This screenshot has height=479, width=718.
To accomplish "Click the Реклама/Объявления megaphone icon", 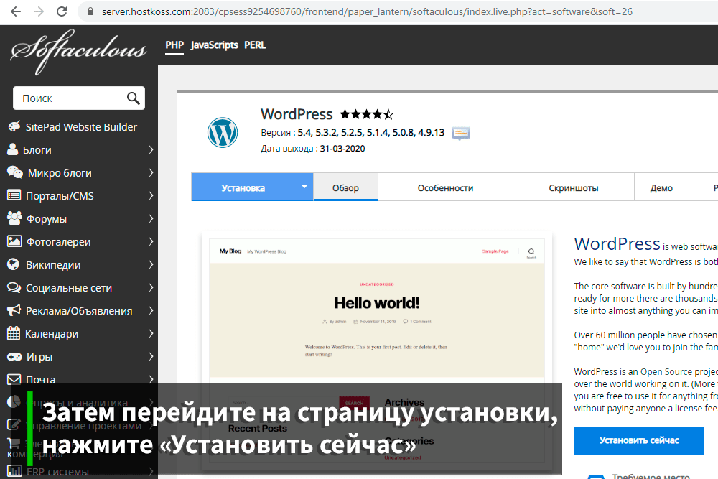I will tap(14, 310).
